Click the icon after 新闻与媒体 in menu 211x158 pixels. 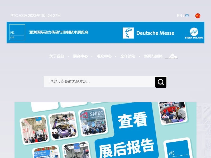[x=172, y=56]
